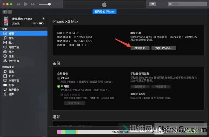Click the battery 84% indicator
The width and height of the screenshot is (209, 137).
(38, 23)
